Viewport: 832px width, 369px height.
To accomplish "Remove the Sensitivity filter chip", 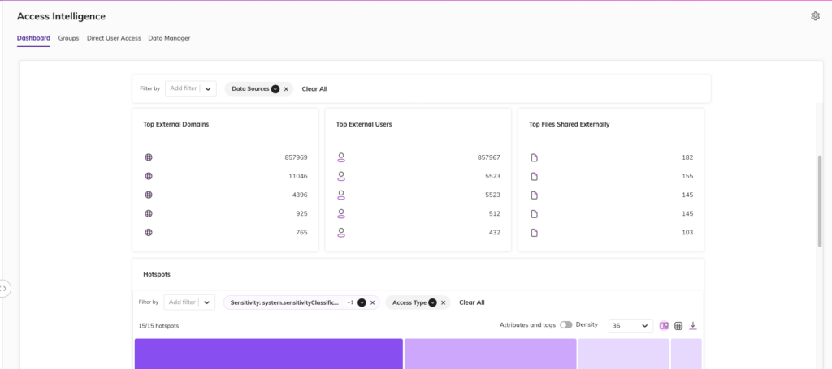I will pyautogui.click(x=373, y=302).
